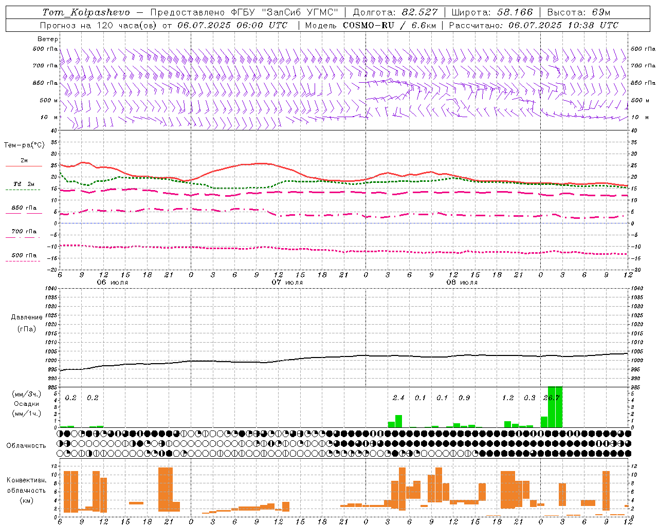Click the Высота: 69м header value
Viewport: 658px width, 526px height.
tap(579, 12)
